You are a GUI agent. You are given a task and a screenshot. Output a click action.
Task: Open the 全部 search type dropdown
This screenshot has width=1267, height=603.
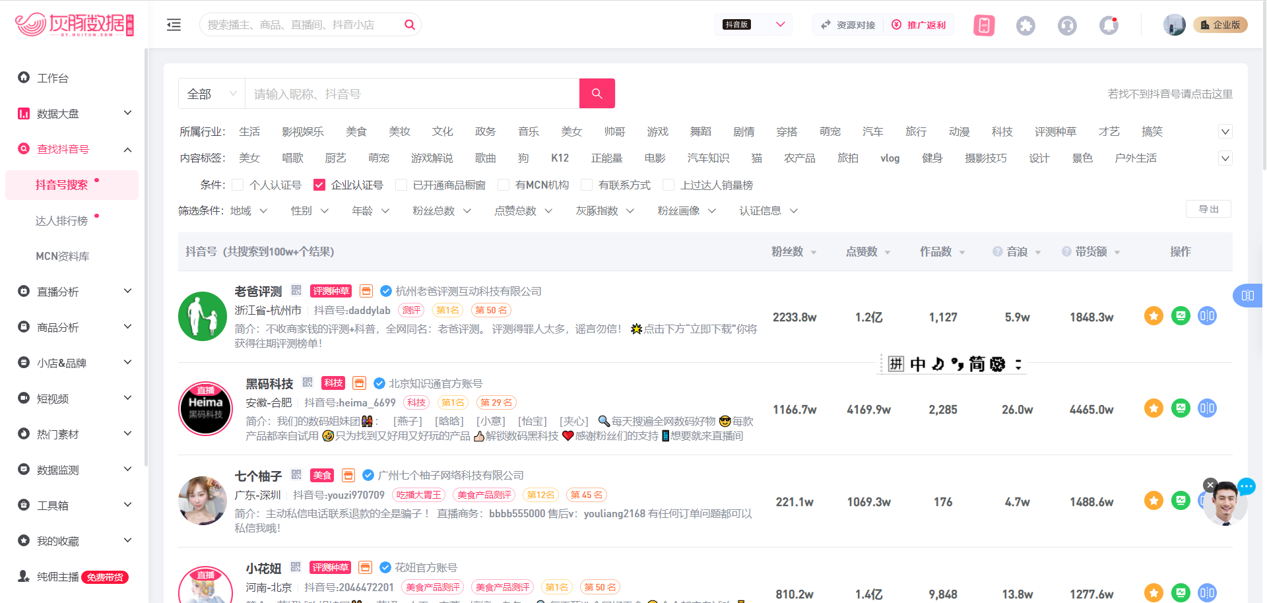212,94
